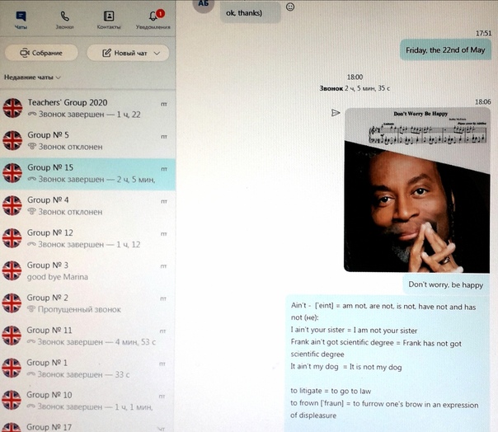Click Group № 3 flag avatar
Screen dimensions: 498x432
coord(12,270)
